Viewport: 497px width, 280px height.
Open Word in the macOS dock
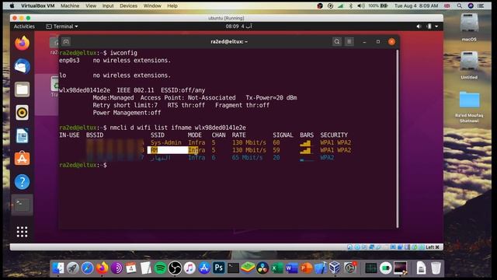[x=292, y=268]
